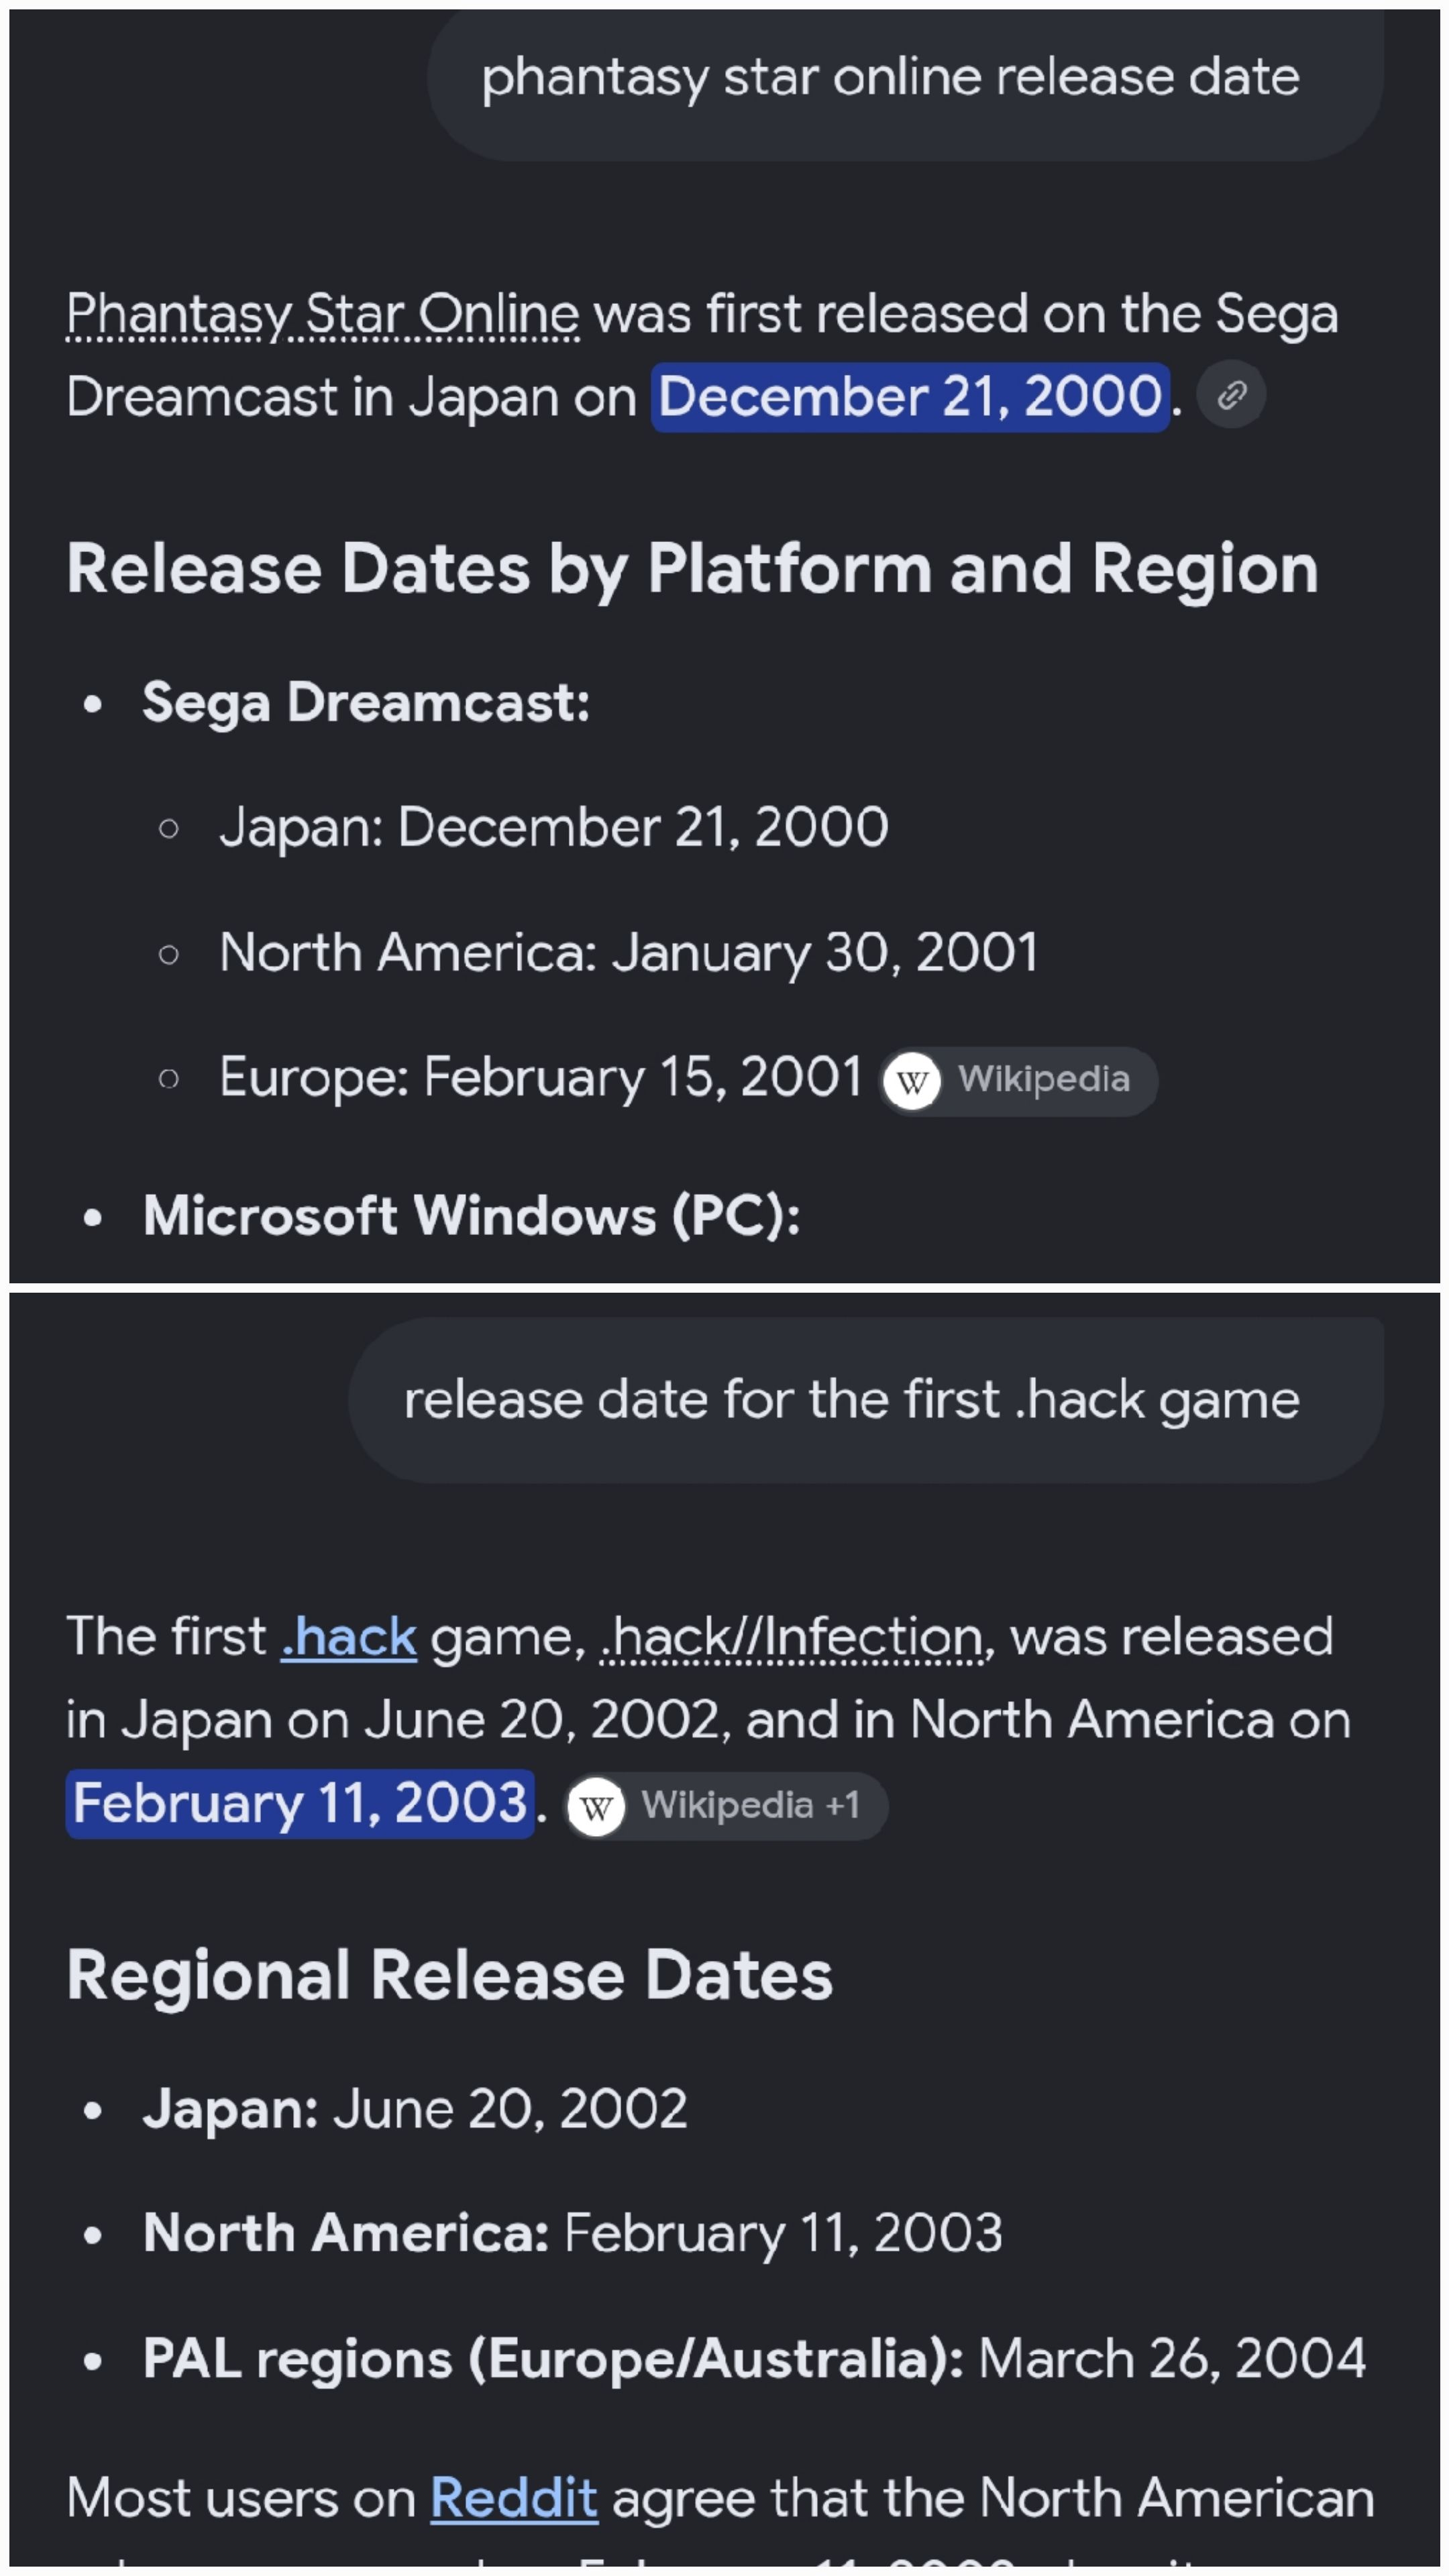The height and width of the screenshot is (2576, 1449).
Task: Select the Microsoft Windows (PC) list item
Action: 471,1216
